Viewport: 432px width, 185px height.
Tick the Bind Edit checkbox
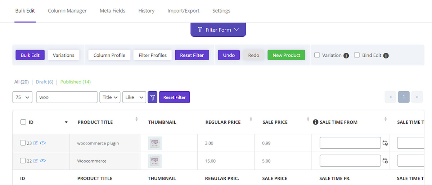click(357, 55)
